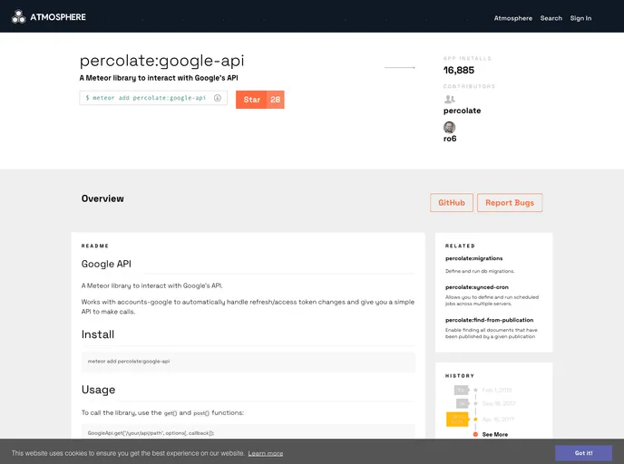The width and height of the screenshot is (624, 464).
Task: Click the Install heading in README
Action: (98, 334)
